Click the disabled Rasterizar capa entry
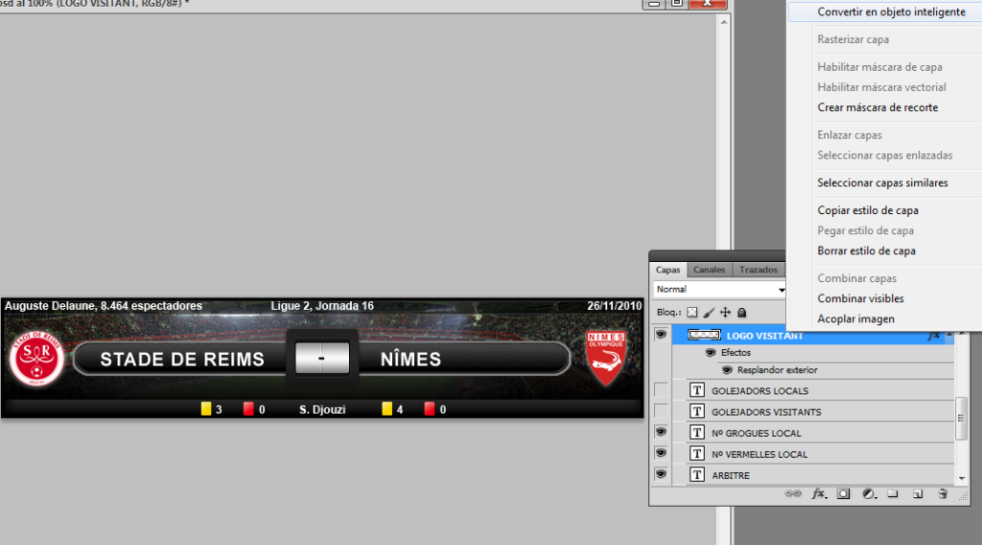This screenshot has height=545, width=982. pos(853,39)
